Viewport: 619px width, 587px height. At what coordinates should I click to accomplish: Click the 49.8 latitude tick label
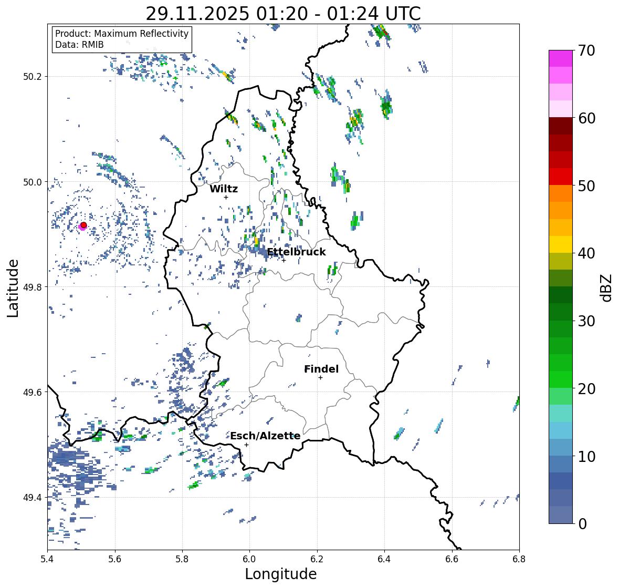(x=33, y=287)
